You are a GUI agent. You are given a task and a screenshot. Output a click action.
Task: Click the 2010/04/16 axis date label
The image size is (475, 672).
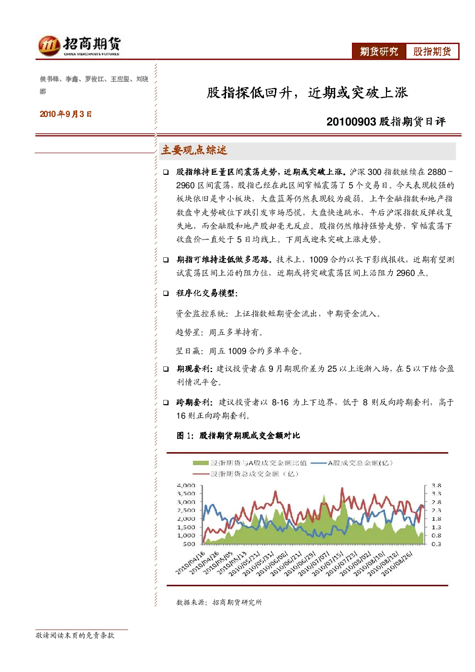190,562
